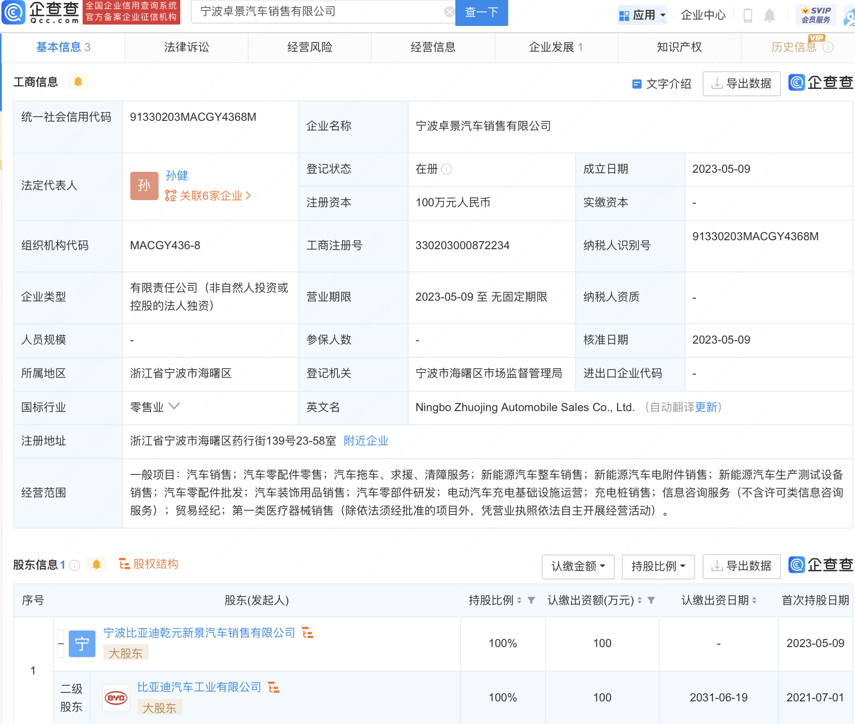The image size is (855, 724).
Task: Clear the search box with the X icon
Action: click(x=450, y=12)
